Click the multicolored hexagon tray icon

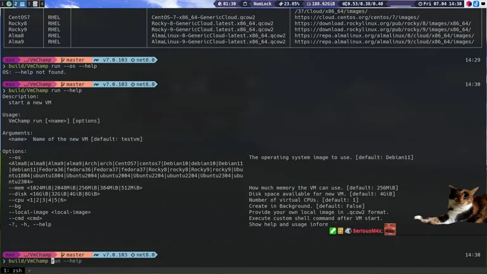(469, 4)
